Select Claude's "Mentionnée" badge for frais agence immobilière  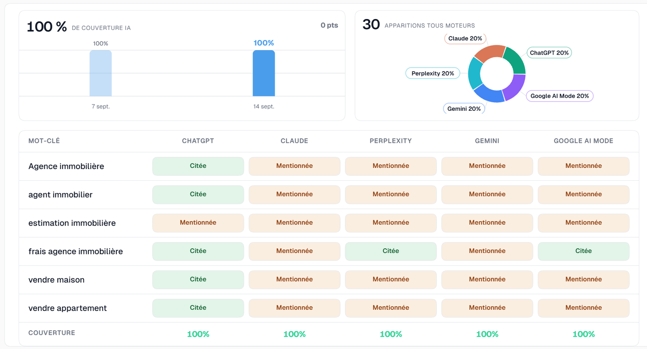(x=294, y=251)
